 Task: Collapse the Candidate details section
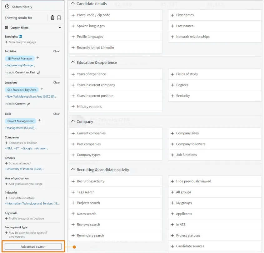point(73,4)
